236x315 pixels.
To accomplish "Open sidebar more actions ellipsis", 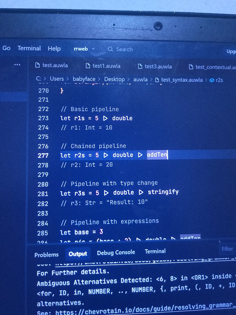I will (x=17, y=65).
